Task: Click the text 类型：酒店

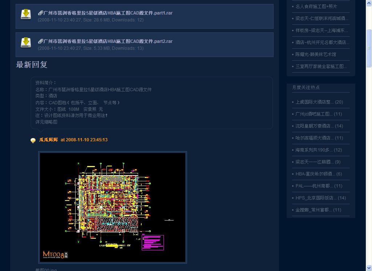Action: 46,96
